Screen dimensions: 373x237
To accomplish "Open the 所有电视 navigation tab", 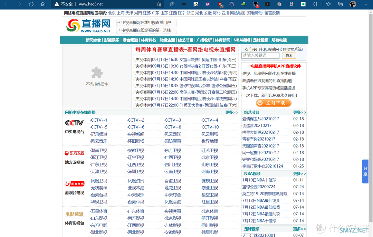I will pyautogui.click(x=279, y=40).
